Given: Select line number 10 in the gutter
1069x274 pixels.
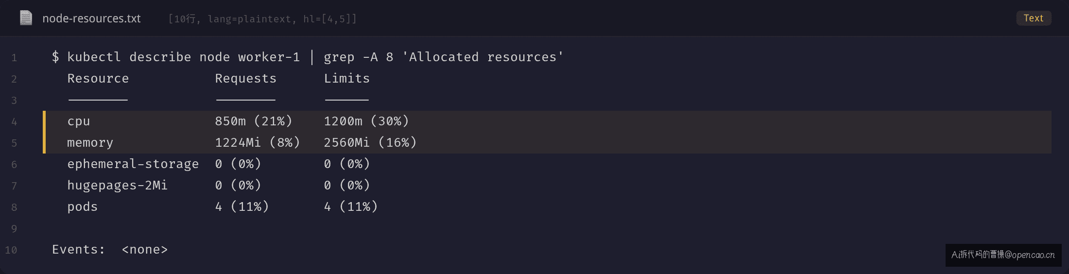Looking at the screenshot, I should (11, 250).
